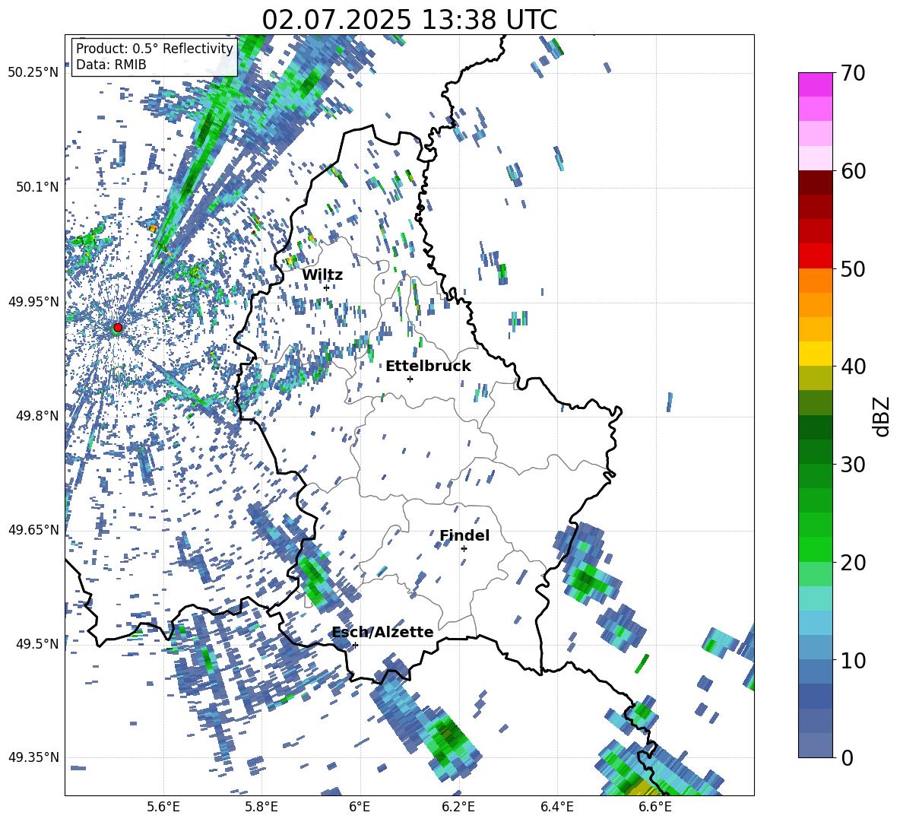900x822 pixels.
Task: Click the 40 tick on colorbar
Action: 853,367
